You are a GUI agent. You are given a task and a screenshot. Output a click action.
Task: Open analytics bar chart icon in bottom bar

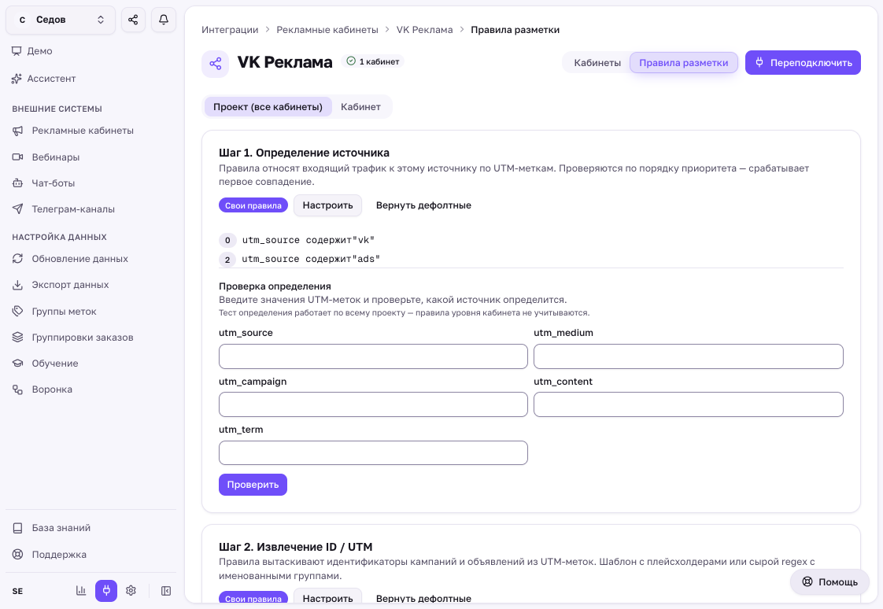(x=81, y=590)
